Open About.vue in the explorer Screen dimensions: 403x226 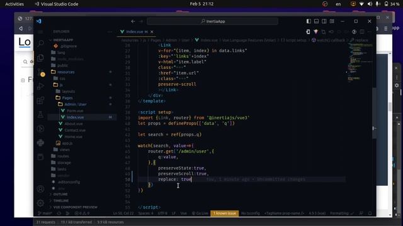[74, 124]
